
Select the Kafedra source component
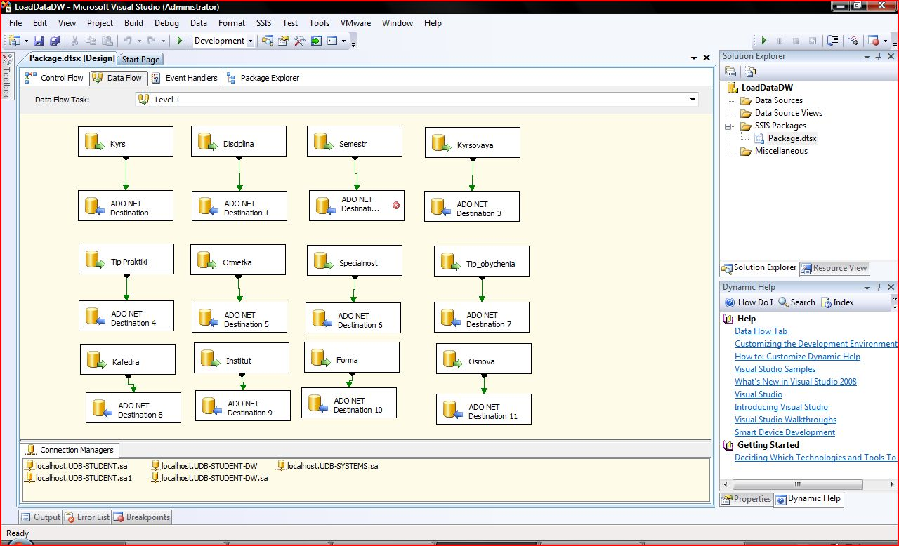coord(128,359)
